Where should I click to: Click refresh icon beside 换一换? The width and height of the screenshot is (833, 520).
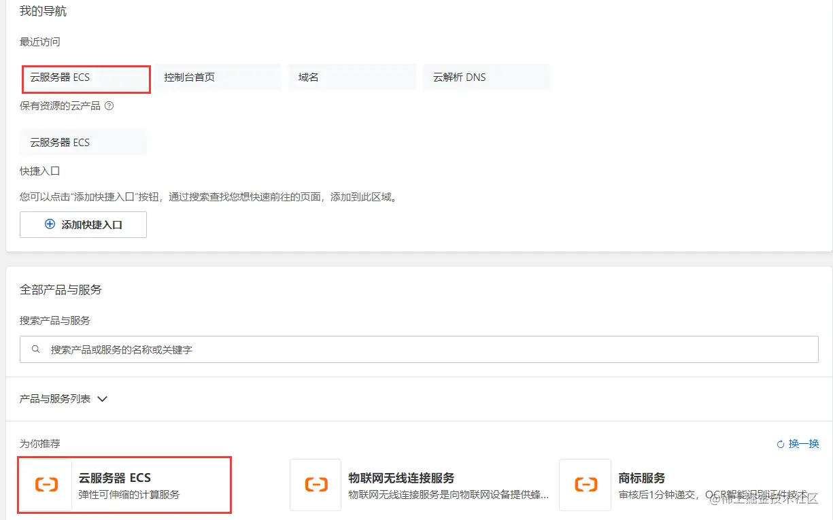tap(781, 445)
